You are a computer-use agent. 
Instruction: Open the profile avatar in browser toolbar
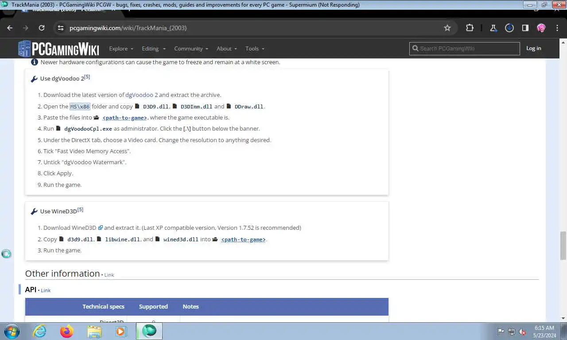click(x=541, y=28)
